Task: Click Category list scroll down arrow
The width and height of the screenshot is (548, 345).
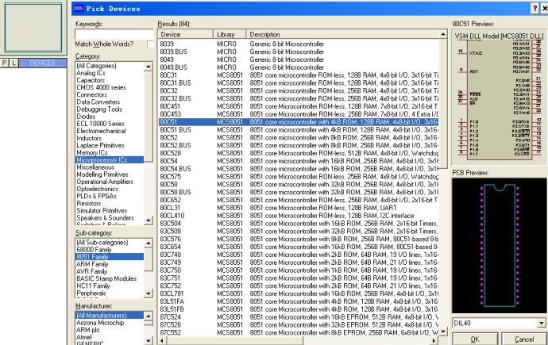Action: 149,220
